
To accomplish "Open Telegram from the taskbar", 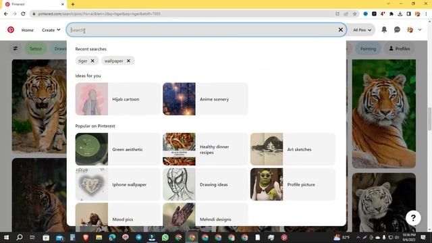I will pyautogui.click(x=138, y=237).
